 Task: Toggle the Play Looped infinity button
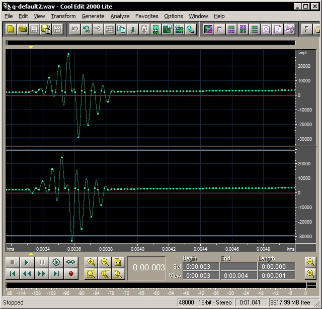70,262
